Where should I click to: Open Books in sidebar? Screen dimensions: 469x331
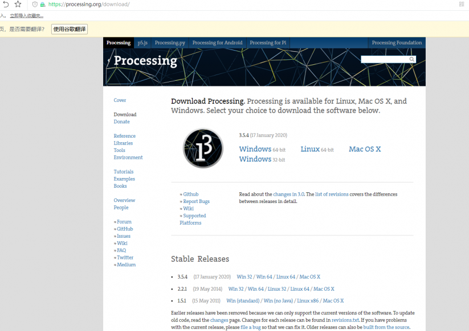(120, 186)
